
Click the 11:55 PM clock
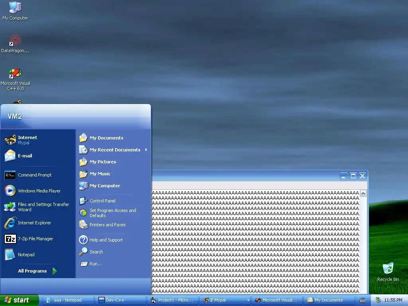tap(393, 300)
